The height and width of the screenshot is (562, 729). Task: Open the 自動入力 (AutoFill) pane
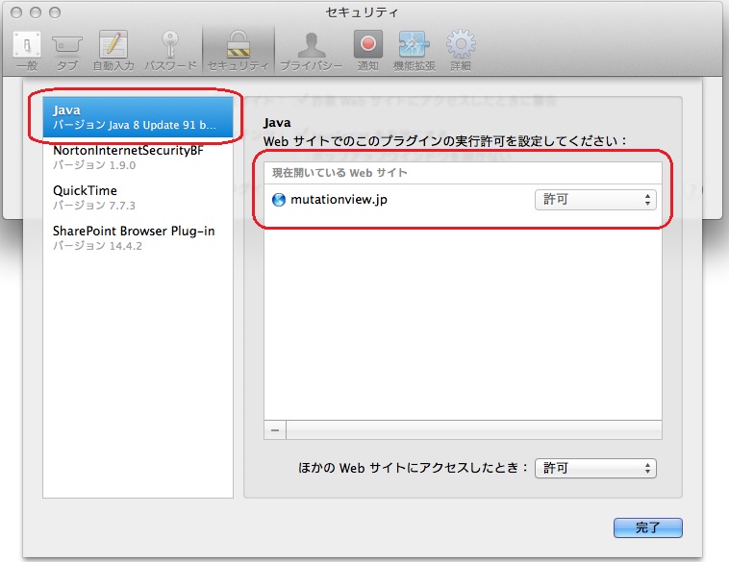pos(113,49)
